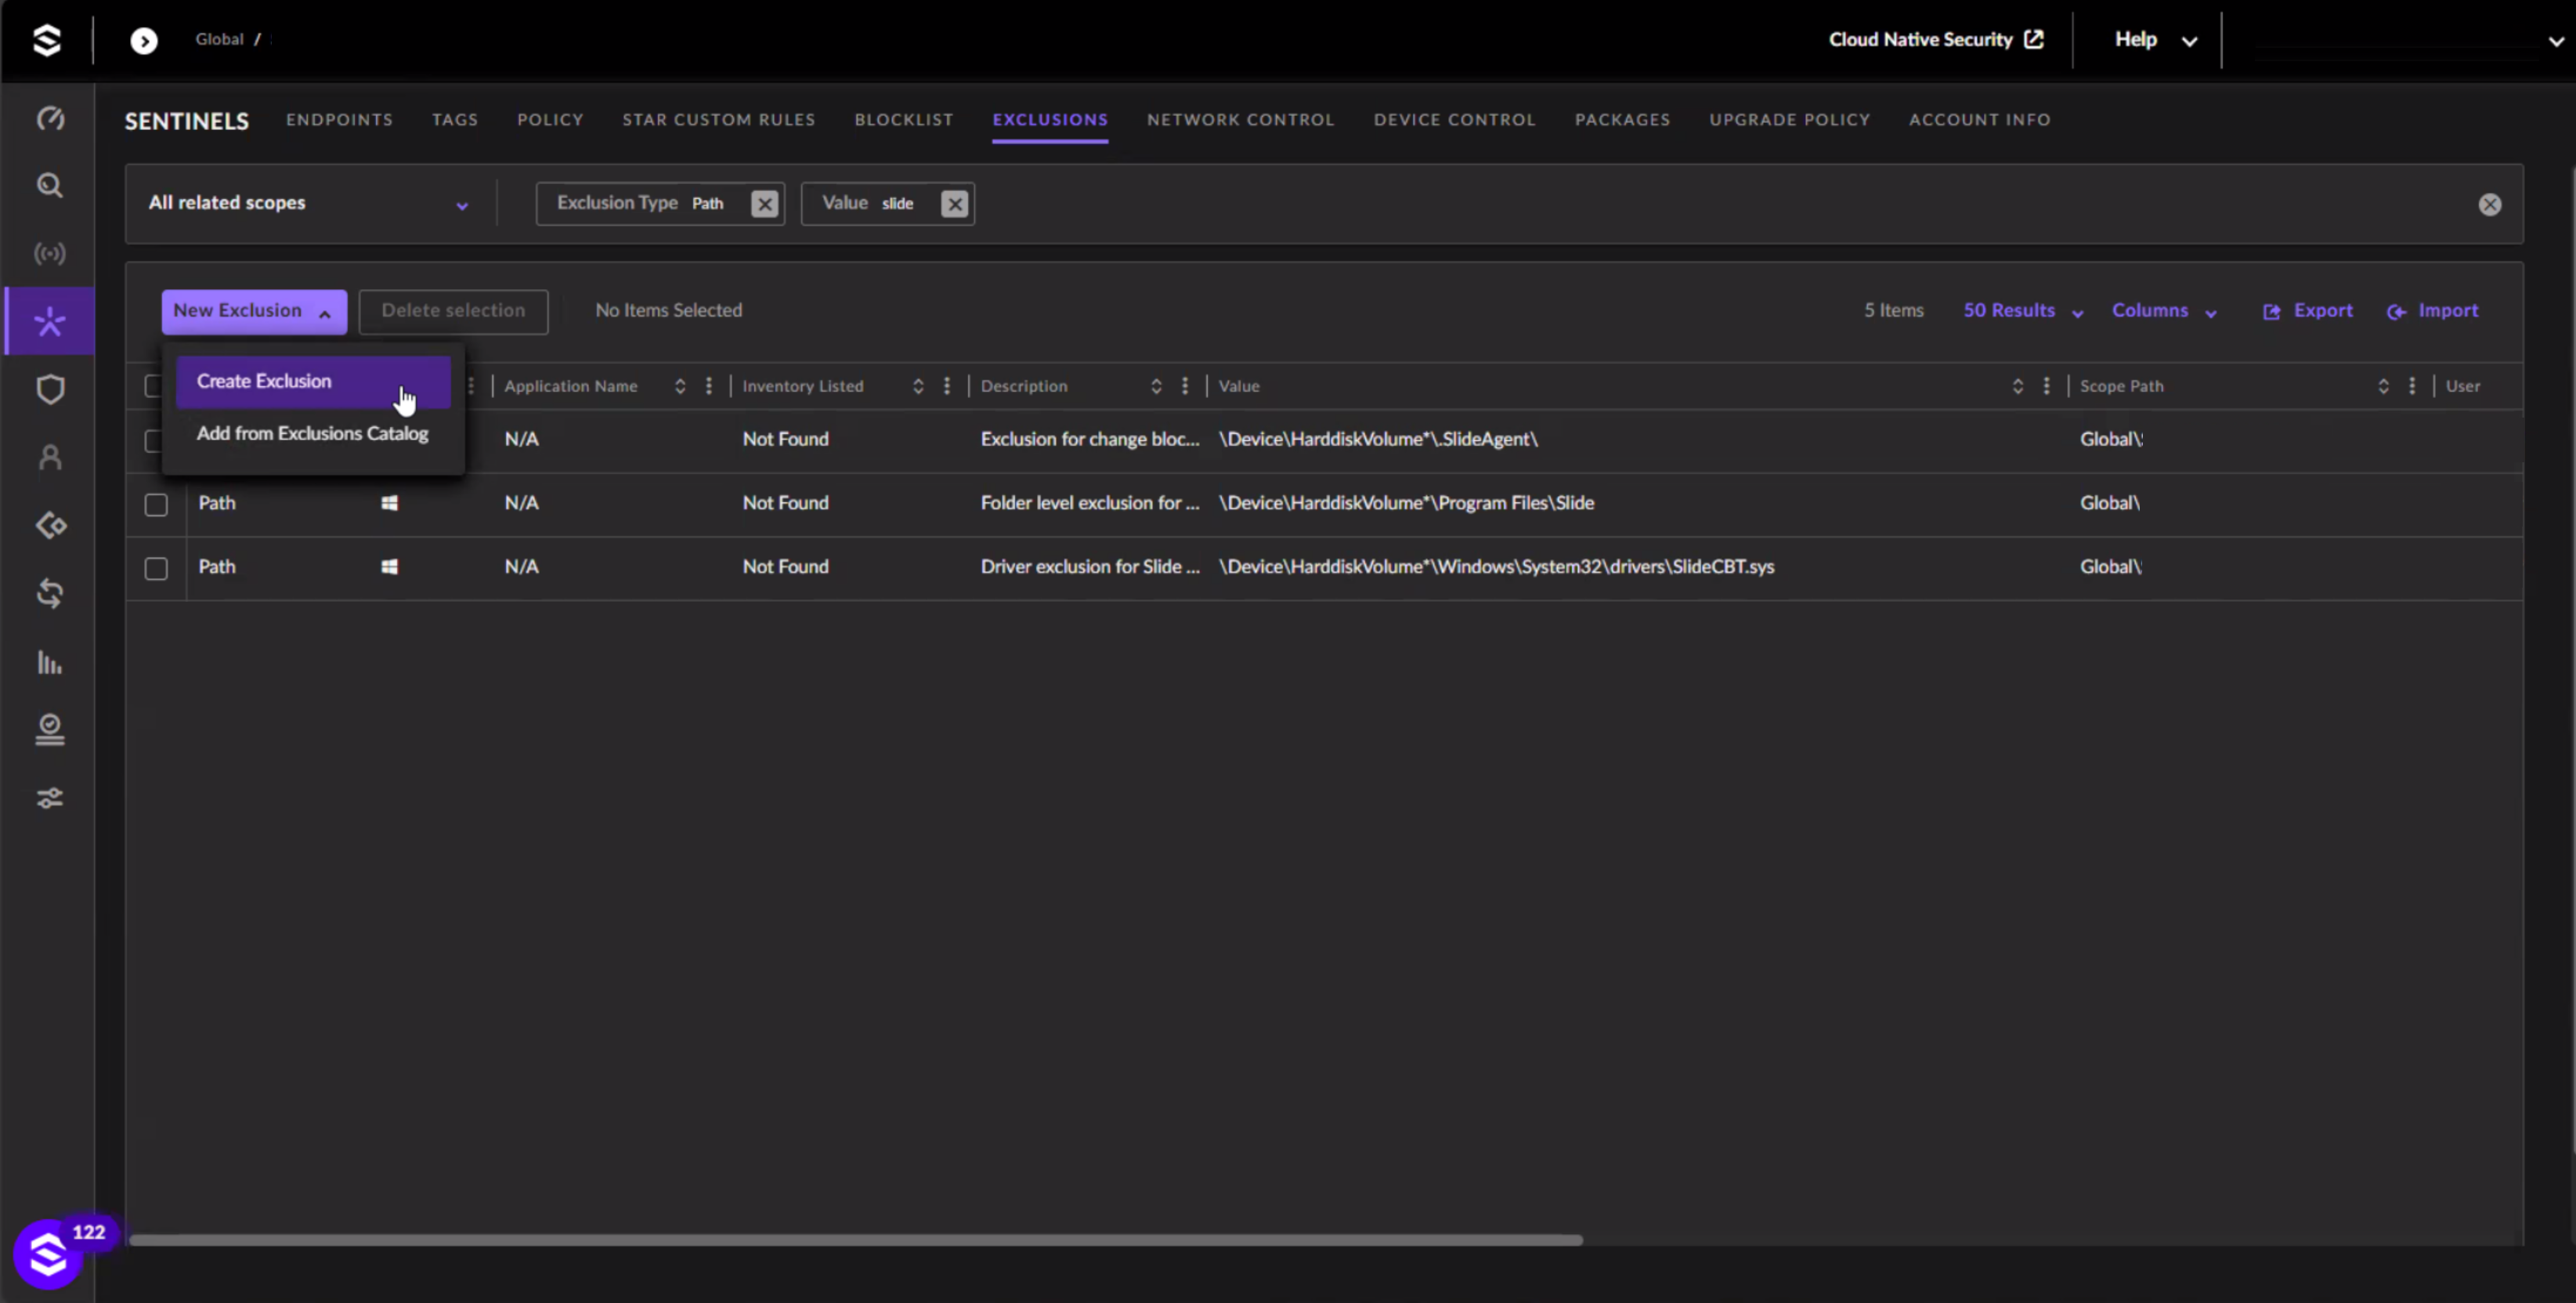Switch to the Blocklist tab
Viewport: 2576px width, 1303px height.
pos(904,120)
